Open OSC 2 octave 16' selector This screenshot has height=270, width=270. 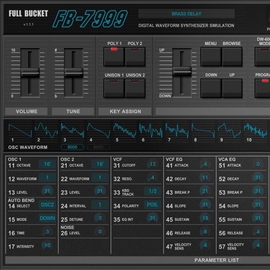[100, 164]
